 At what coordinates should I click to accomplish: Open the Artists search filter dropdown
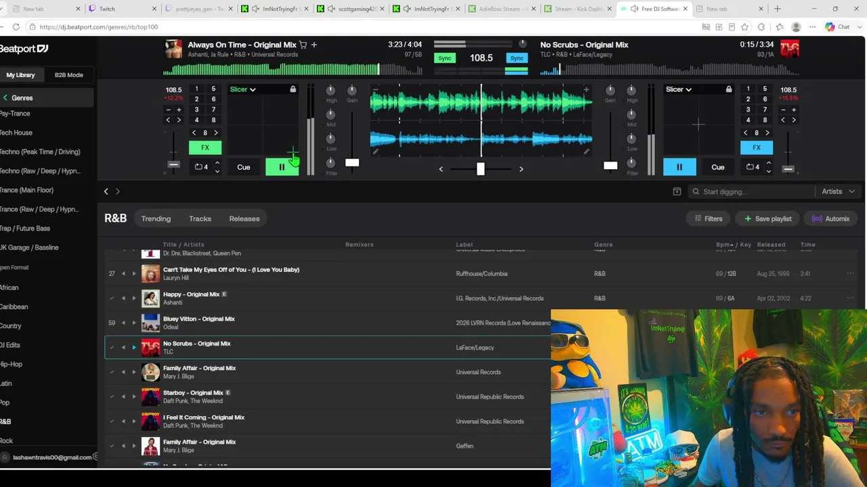(838, 191)
